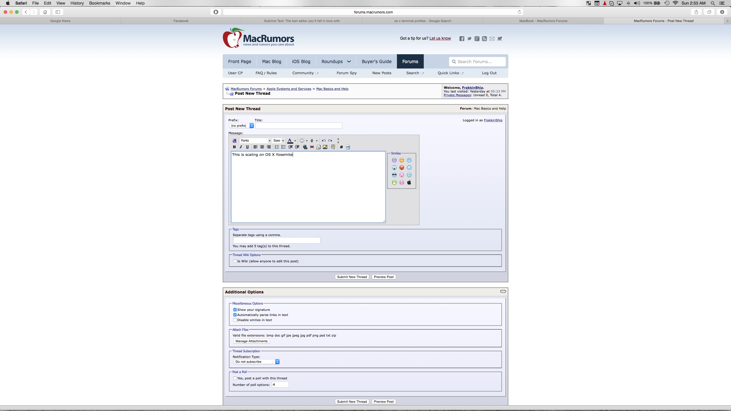731x411 pixels.
Task: Open the RSS feed icon
Action: pos(484,39)
